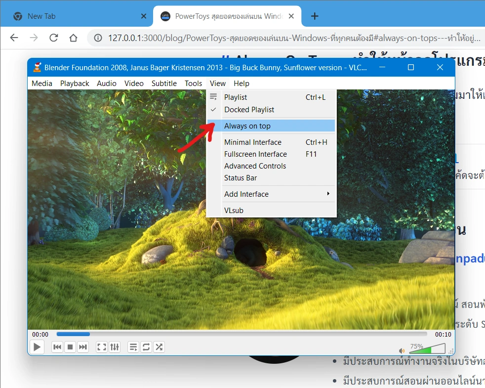Screen dimensions: 485x388
Task: Close the open View menu
Action: [217, 84]
